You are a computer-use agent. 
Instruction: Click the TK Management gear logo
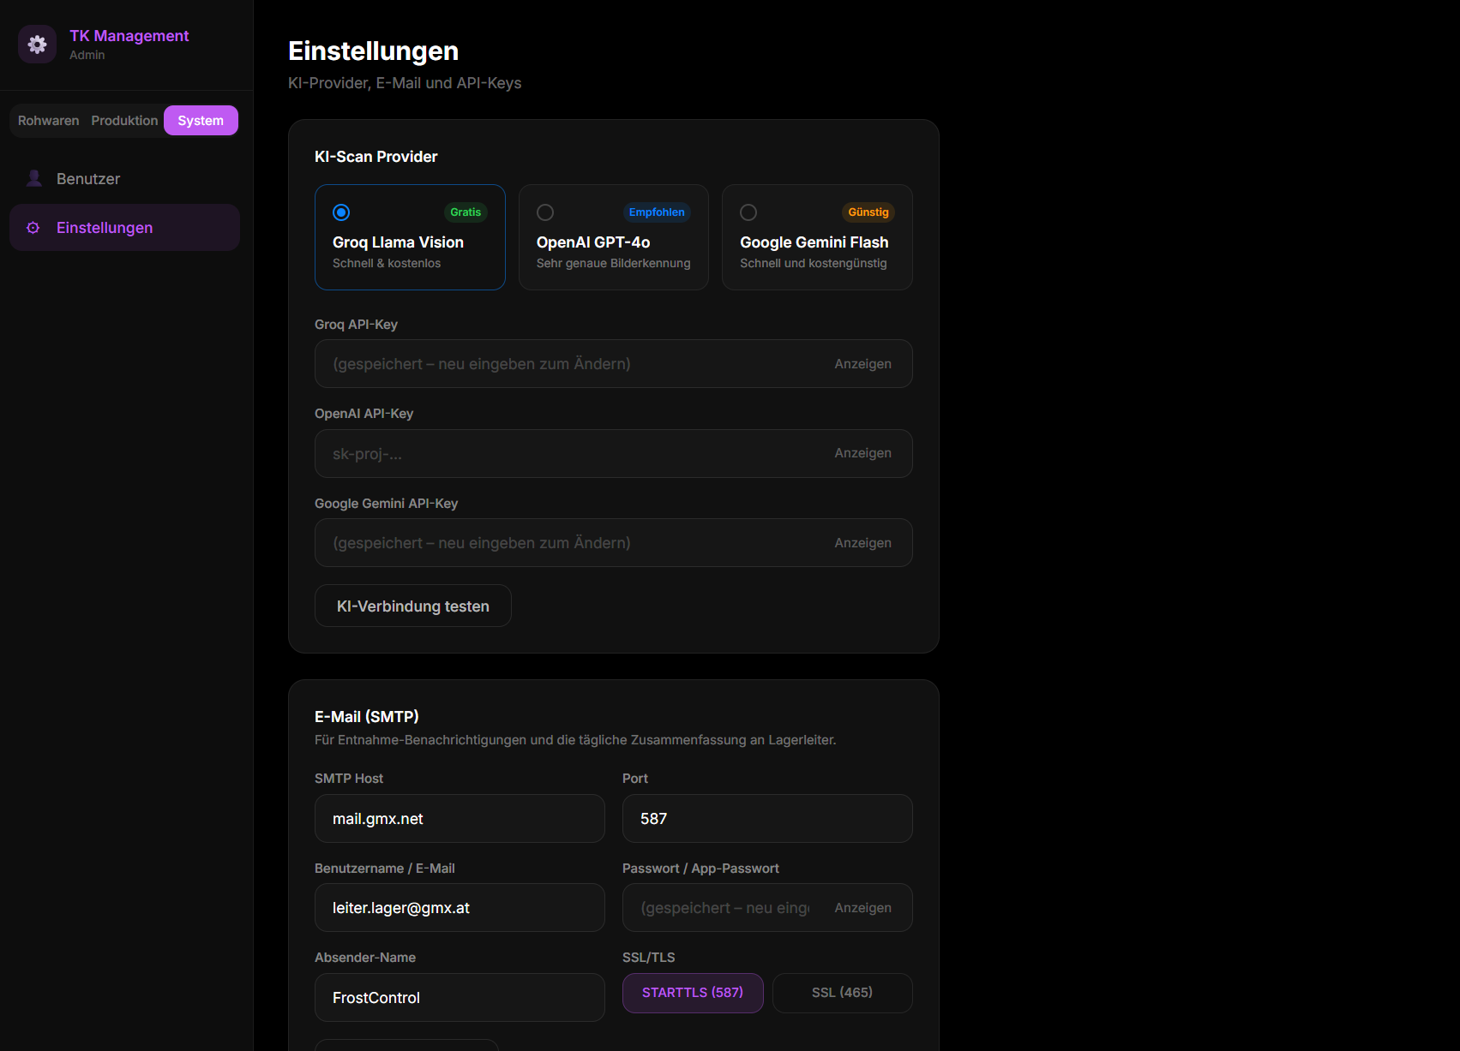tap(37, 44)
